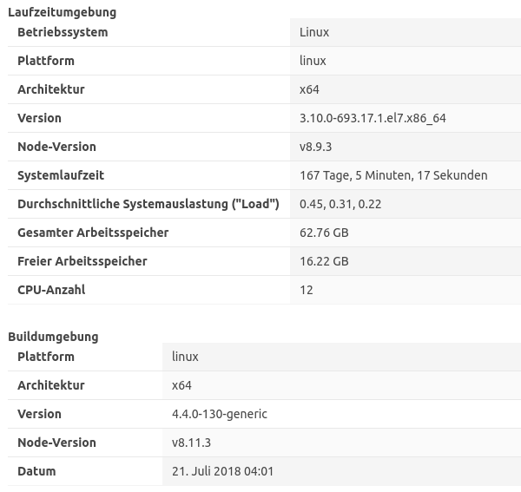Click the CPU-Anzahl row label
Image resolution: width=521 pixels, height=492 pixels.
[x=51, y=290]
